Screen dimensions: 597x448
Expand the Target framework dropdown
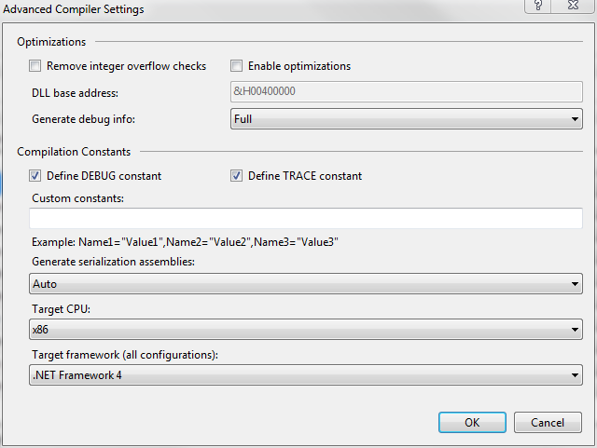306,375
